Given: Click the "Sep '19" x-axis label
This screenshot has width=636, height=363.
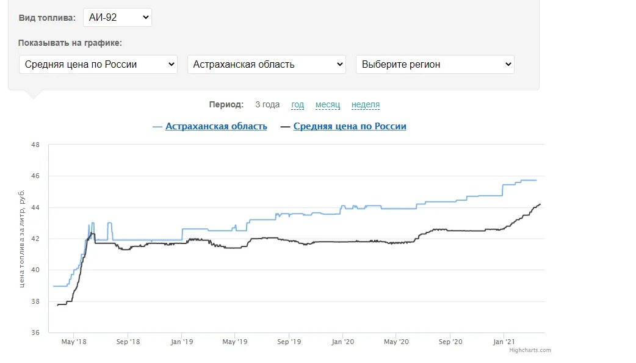Looking at the screenshot, I should [x=288, y=342].
